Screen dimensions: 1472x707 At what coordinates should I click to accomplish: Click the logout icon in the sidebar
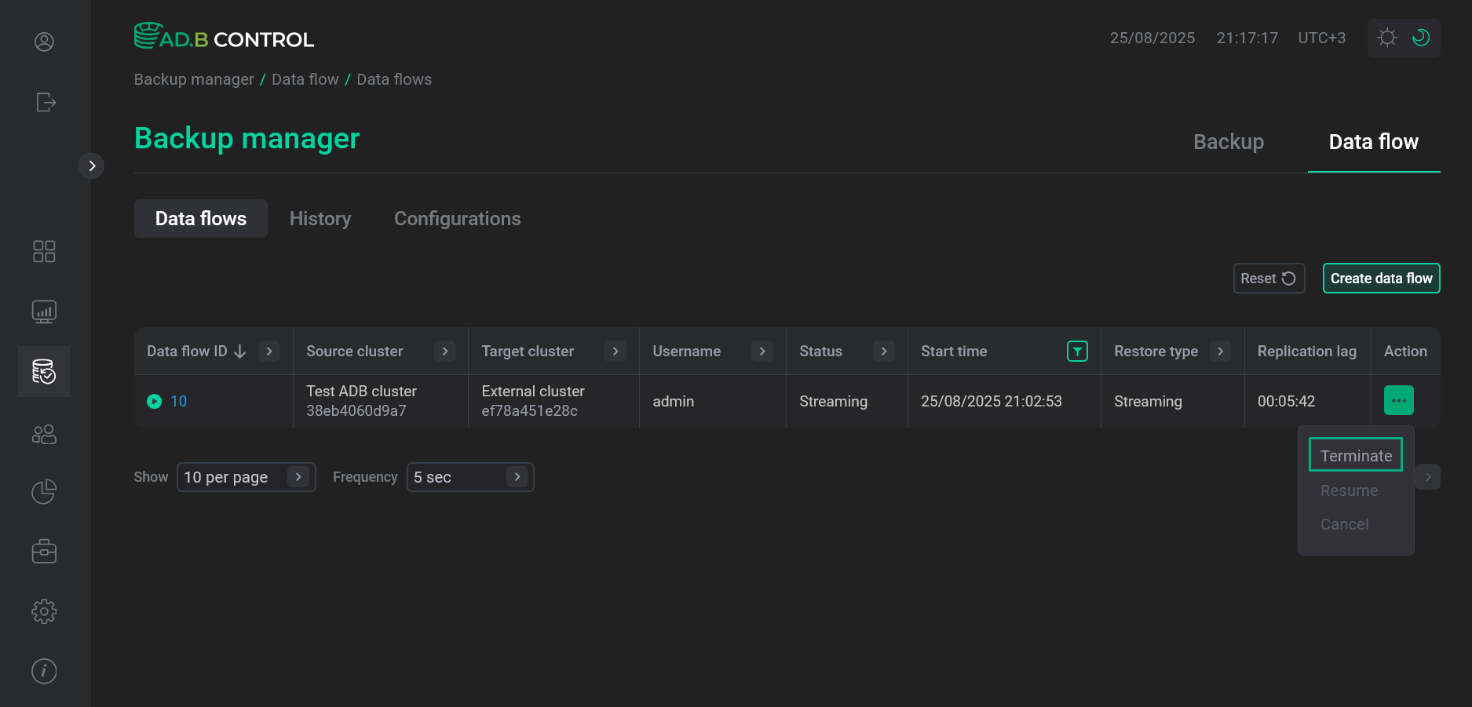pos(46,102)
